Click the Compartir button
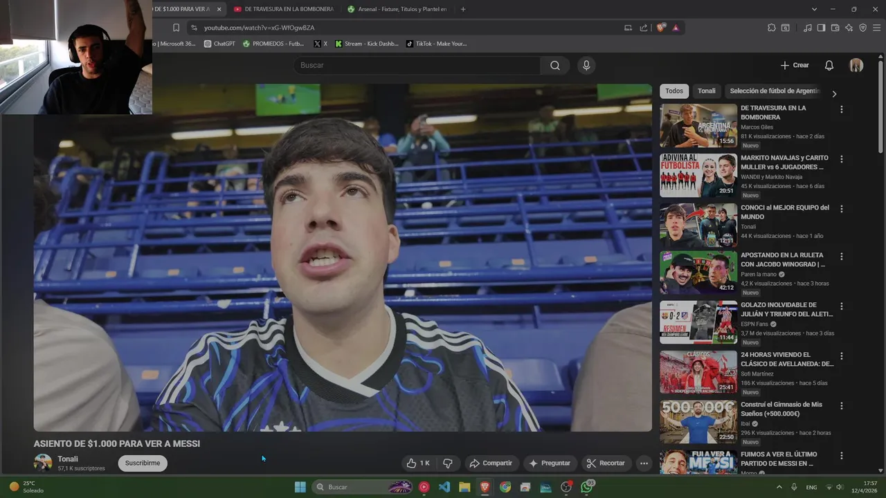The image size is (886, 498). click(x=490, y=463)
